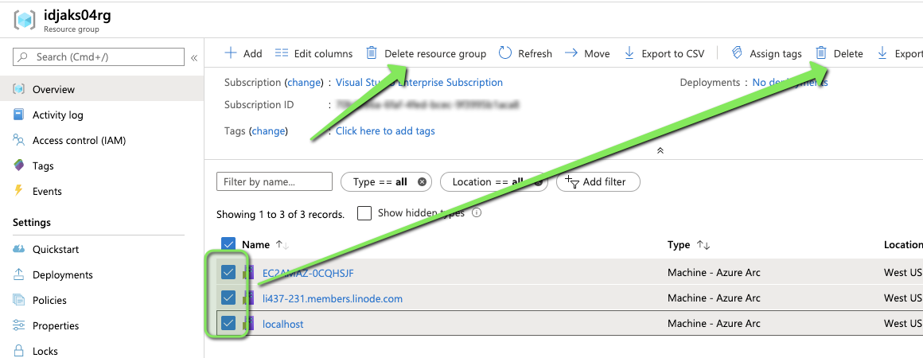Click the Properties sliders icon

19,325
